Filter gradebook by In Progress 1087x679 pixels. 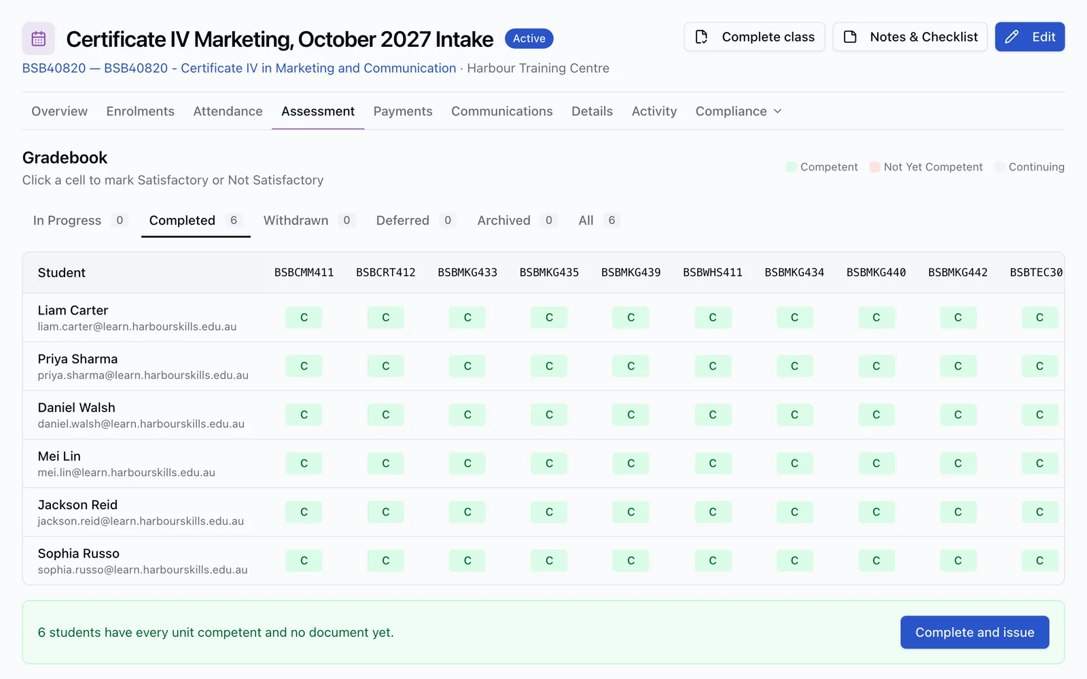(x=80, y=221)
